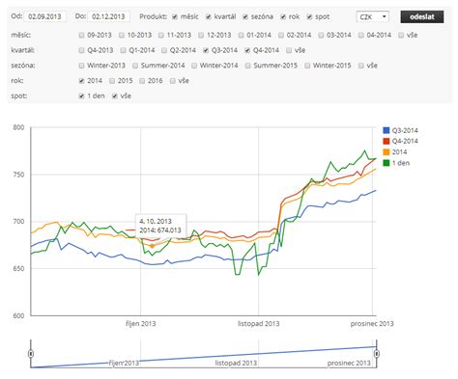Viewport: 458px width, 379px height.
Task: Click the 800 y-axis label
Action: 18,127
